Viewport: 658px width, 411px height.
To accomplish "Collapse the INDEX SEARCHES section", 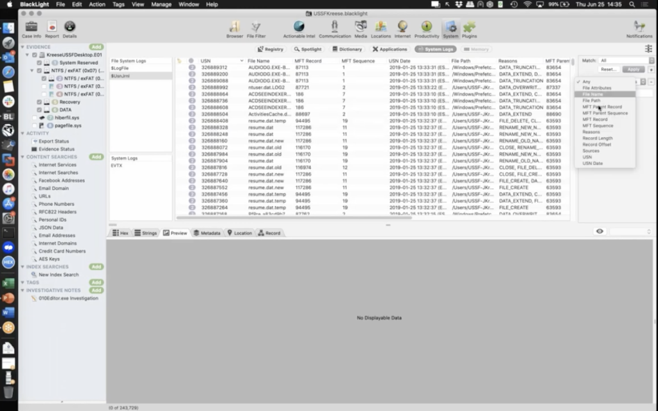I will pos(22,267).
